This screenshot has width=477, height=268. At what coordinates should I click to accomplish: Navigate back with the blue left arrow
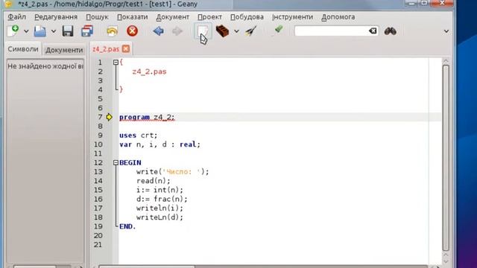tap(159, 31)
